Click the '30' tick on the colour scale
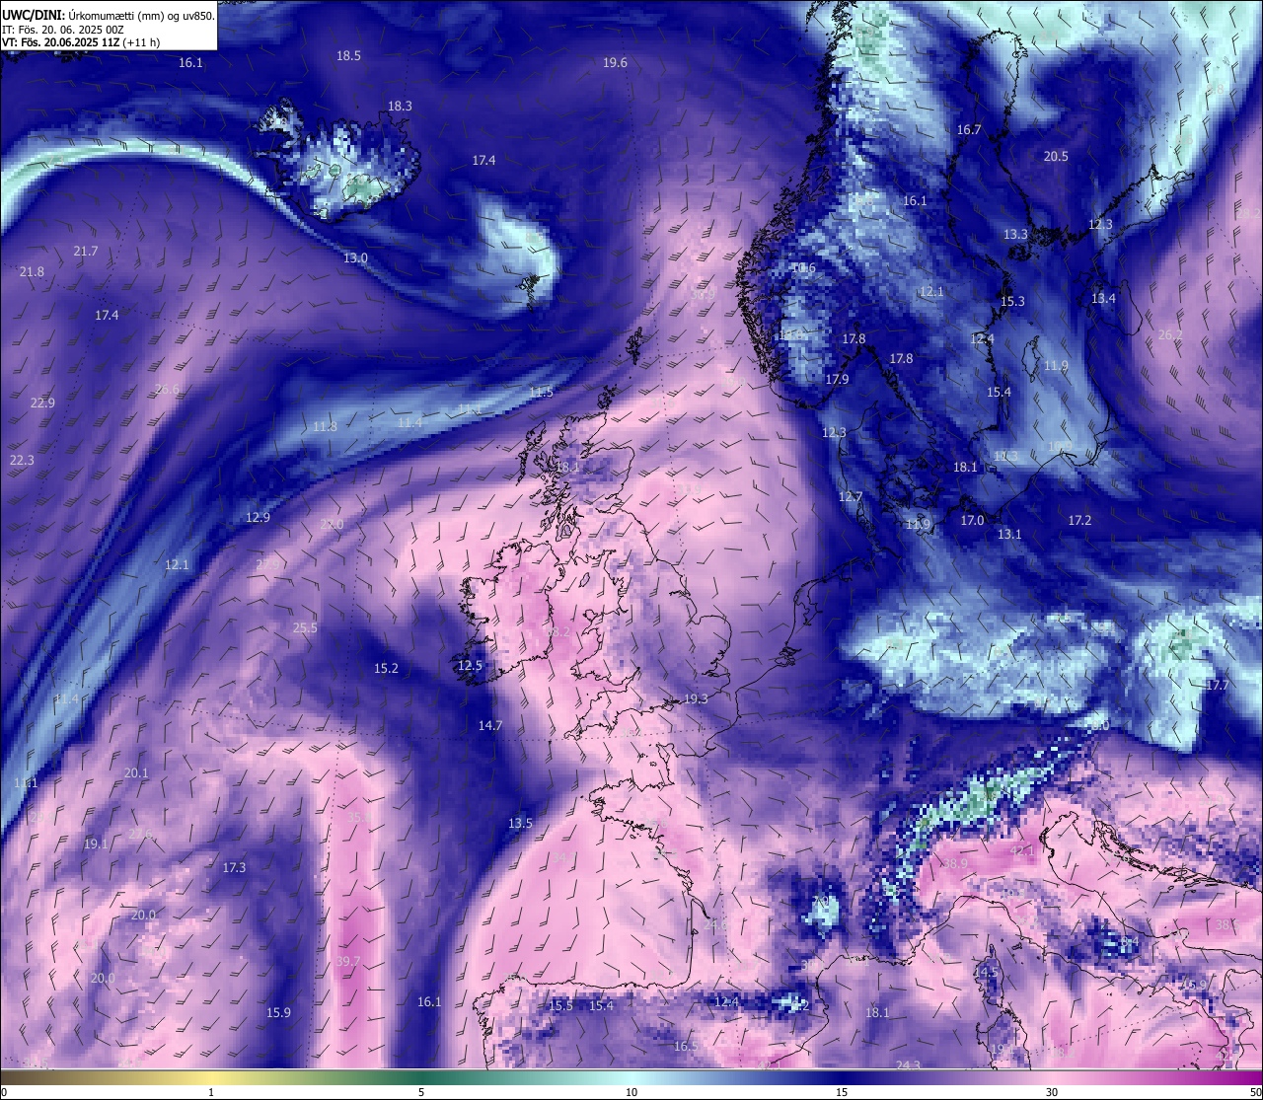 click(x=1052, y=1092)
